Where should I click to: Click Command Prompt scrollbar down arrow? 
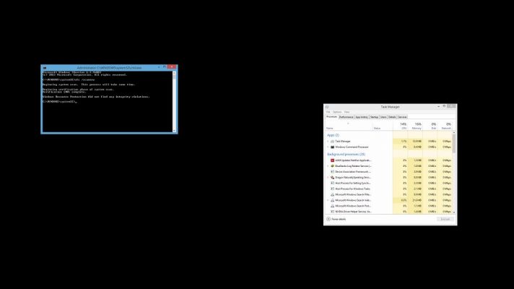coord(175,131)
